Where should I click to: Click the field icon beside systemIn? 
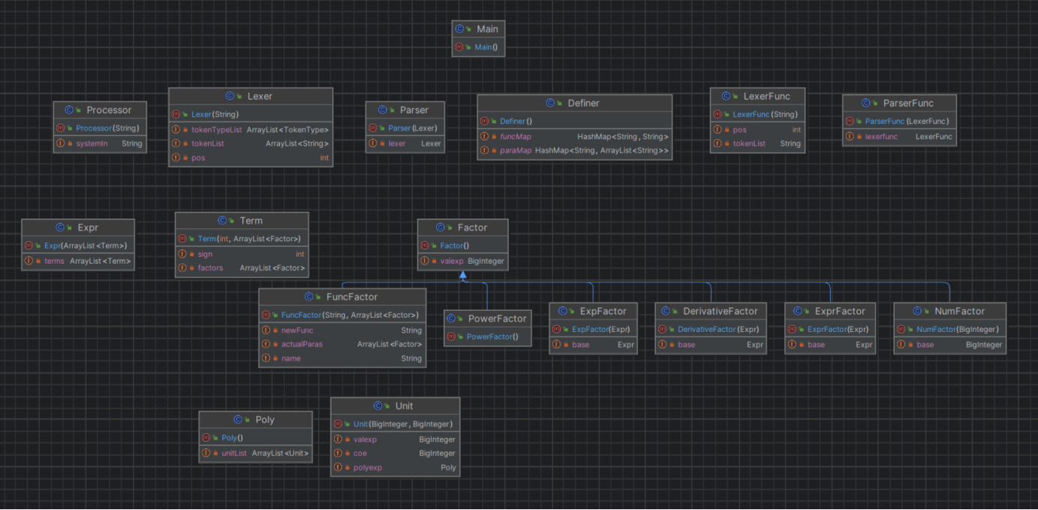[60, 143]
